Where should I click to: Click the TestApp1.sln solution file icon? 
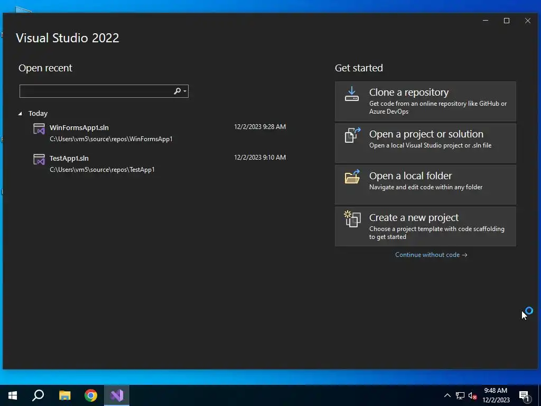pos(39,160)
